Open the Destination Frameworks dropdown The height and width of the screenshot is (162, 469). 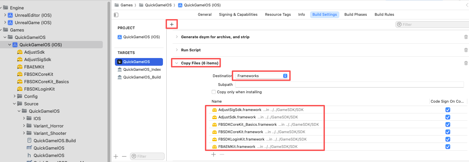(x=262, y=76)
